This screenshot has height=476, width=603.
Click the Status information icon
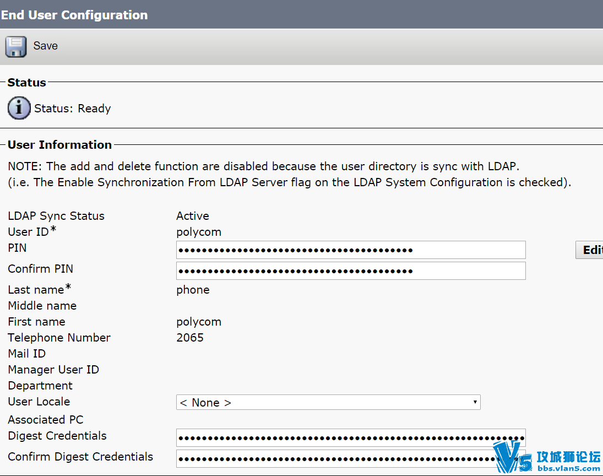pyautogui.click(x=19, y=108)
